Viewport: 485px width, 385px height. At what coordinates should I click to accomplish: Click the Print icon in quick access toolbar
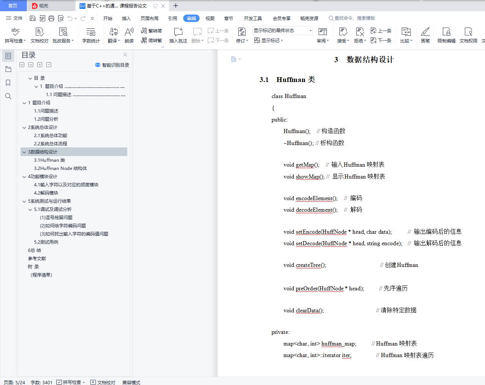pyautogui.click(x=51, y=18)
